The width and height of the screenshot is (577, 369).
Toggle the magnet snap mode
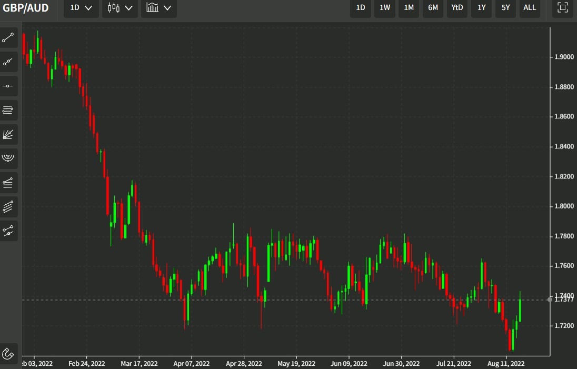pos(8,354)
